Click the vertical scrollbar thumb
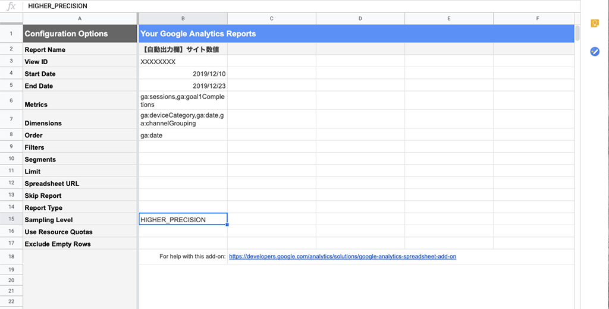This screenshot has height=309, width=609. (577, 33)
